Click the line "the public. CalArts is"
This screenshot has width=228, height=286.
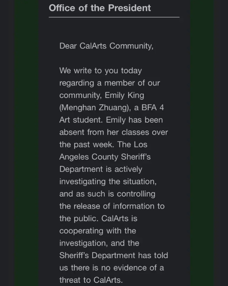(98, 218)
